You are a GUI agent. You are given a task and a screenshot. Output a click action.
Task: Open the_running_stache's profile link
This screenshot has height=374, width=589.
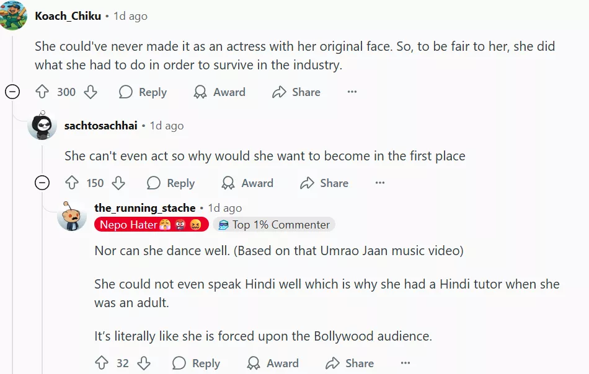point(144,208)
